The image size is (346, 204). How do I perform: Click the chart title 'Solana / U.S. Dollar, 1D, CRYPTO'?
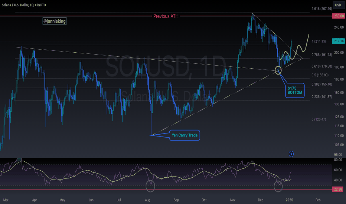tap(24, 5)
